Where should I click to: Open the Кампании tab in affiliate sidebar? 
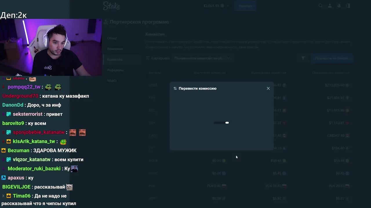(115, 49)
